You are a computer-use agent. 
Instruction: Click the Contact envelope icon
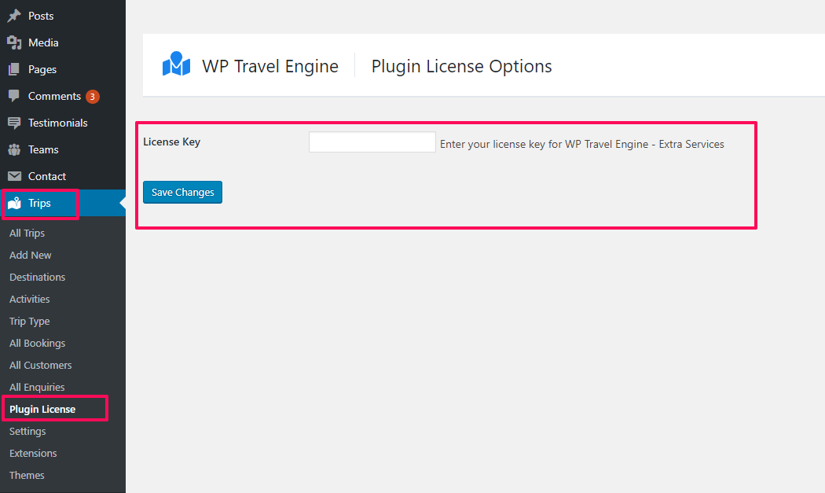[14, 176]
